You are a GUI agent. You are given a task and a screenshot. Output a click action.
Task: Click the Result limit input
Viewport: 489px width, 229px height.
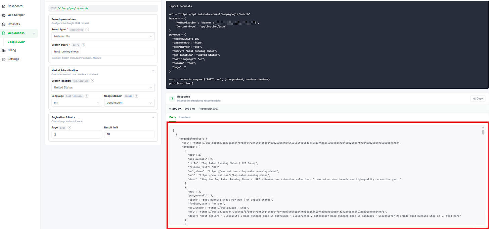(x=129, y=135)
